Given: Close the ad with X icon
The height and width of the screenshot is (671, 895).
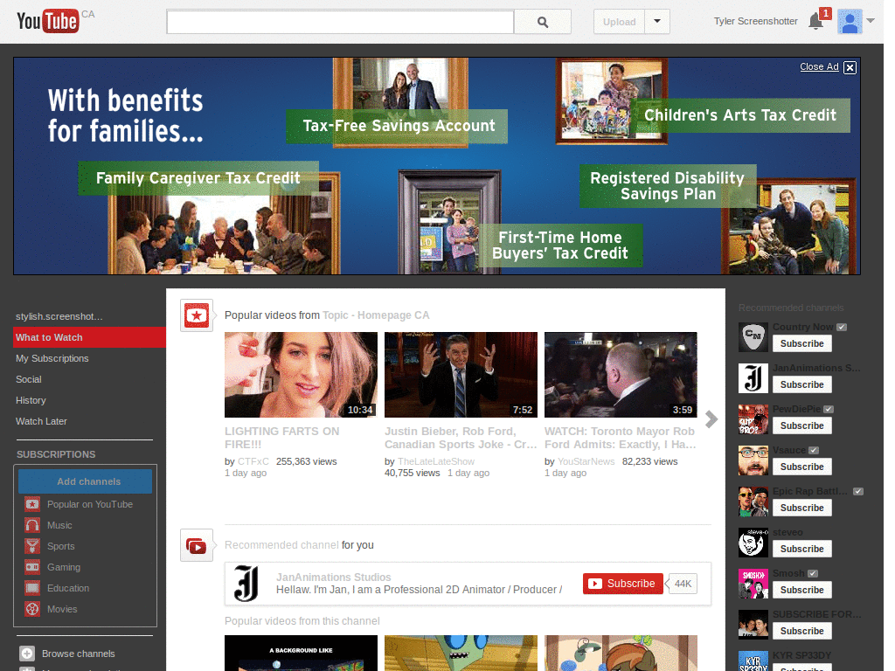Looking at the screenshot, I should [850, 67].
